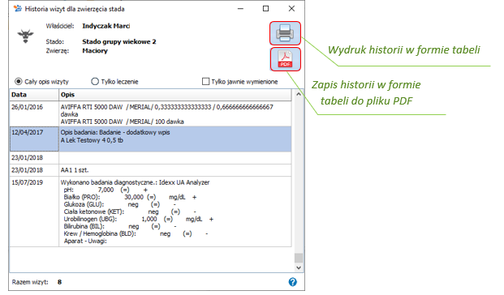Viewport: 504px width, 295px height.
Task: Print visit history using printer icon
Action: (x=285, y=33)
